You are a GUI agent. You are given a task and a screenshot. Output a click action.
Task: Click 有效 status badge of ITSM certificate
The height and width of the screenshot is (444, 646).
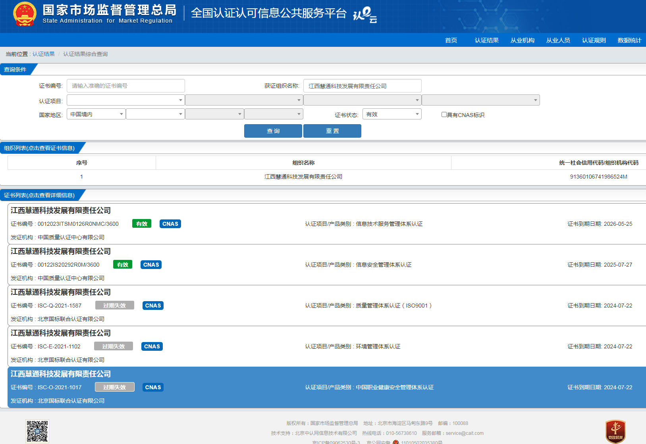coord(142,224)
